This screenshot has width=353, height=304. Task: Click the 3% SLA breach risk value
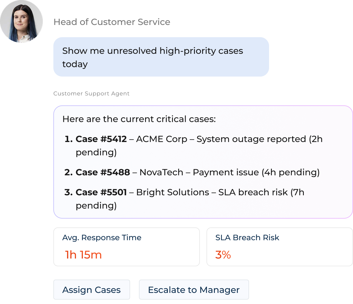[x=223, y=255]
